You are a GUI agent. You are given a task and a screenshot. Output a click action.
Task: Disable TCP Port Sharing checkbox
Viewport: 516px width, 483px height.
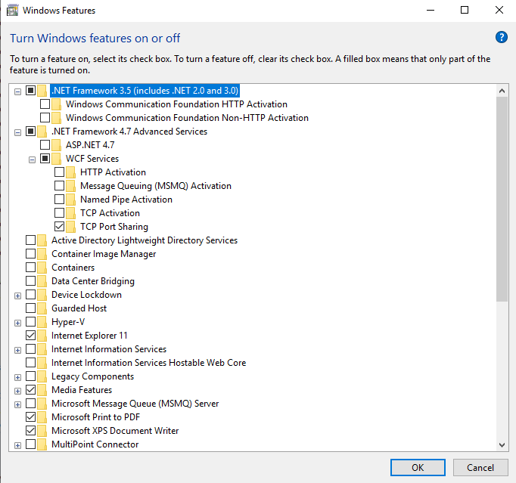pyautogui.click(x=59, y=226)
